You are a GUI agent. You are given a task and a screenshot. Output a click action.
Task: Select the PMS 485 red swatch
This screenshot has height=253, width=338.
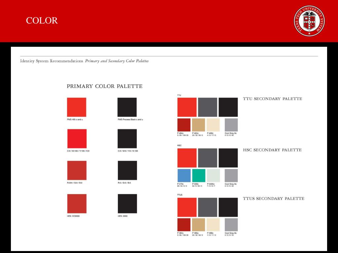coord(77,107)
